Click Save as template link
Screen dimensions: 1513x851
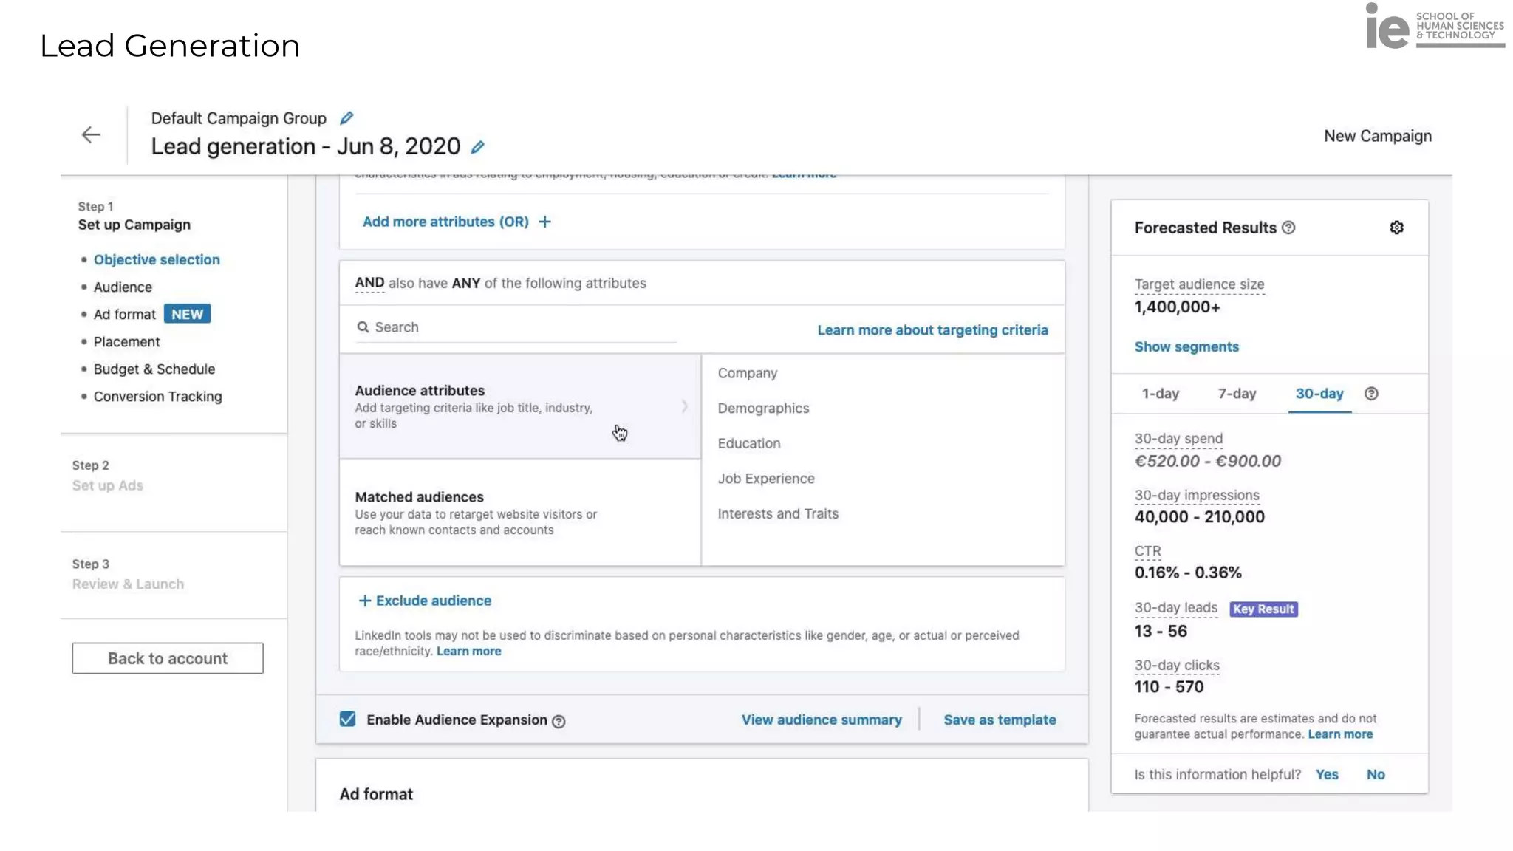pyautogui.click(x=1000, y=720)
